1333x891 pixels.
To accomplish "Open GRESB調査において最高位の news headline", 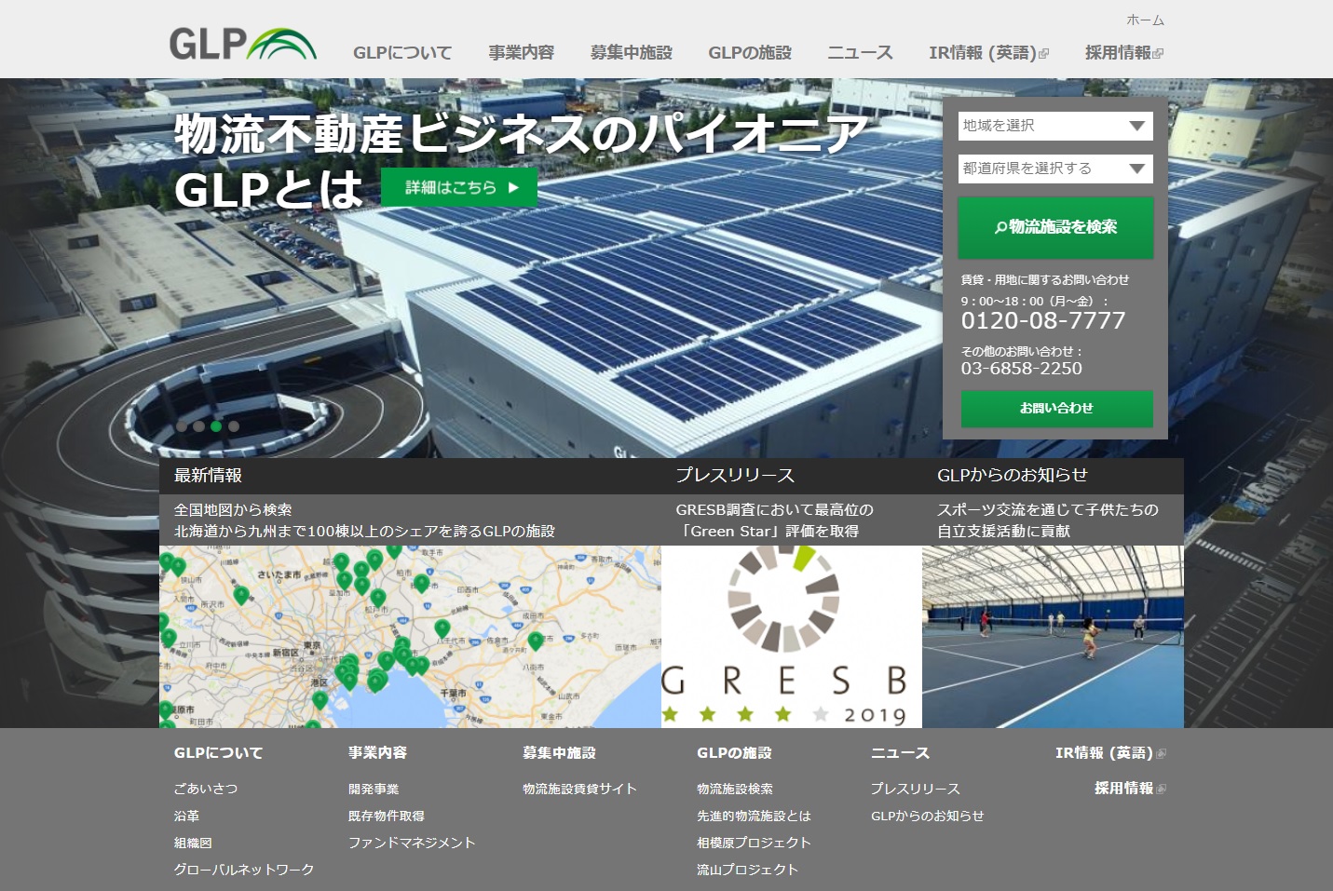I will (x=775, y=510).
